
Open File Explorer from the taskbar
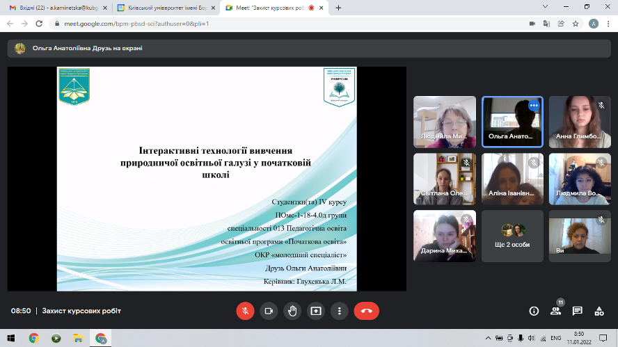tap(78, 338)
